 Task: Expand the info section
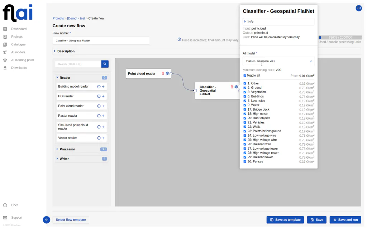coord(278,21)
